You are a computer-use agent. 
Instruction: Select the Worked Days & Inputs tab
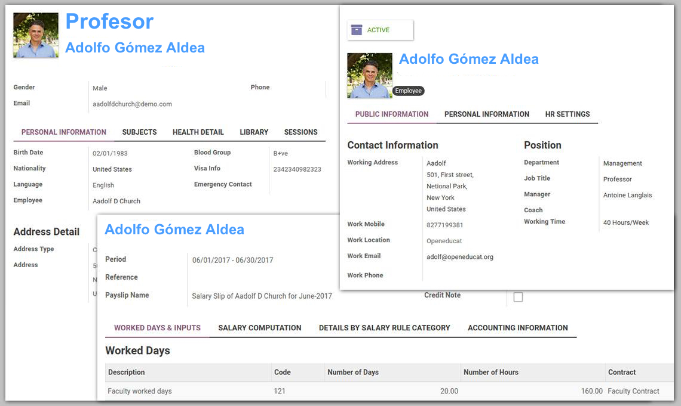157,328
